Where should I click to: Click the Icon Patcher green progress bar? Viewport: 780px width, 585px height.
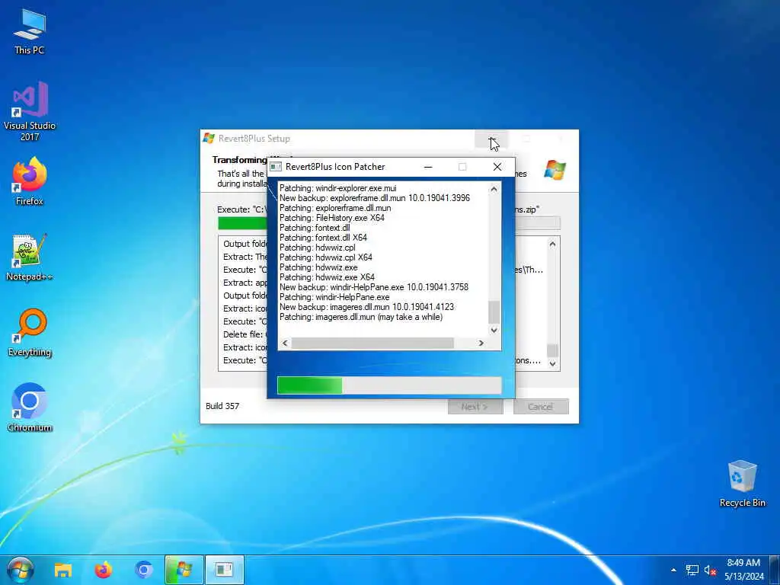(x=389, y=385)
